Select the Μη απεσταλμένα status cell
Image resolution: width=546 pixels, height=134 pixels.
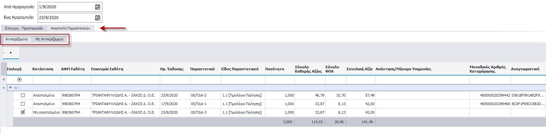click(x=46, y=112)
